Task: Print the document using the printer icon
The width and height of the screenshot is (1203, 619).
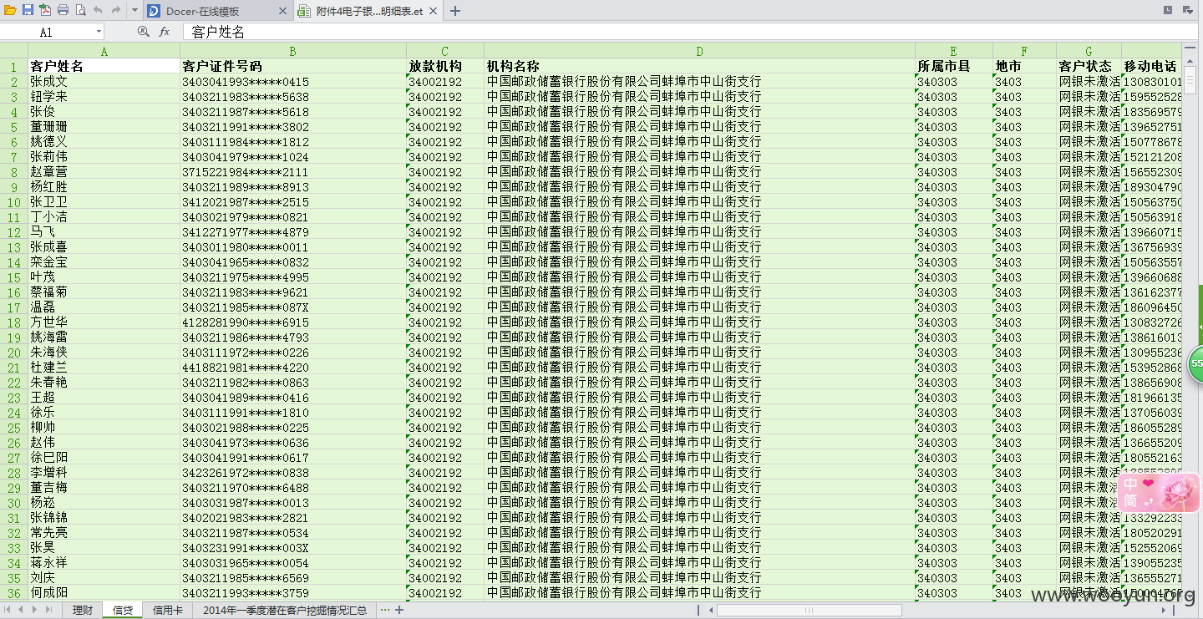Action: (x=63, y=10)
